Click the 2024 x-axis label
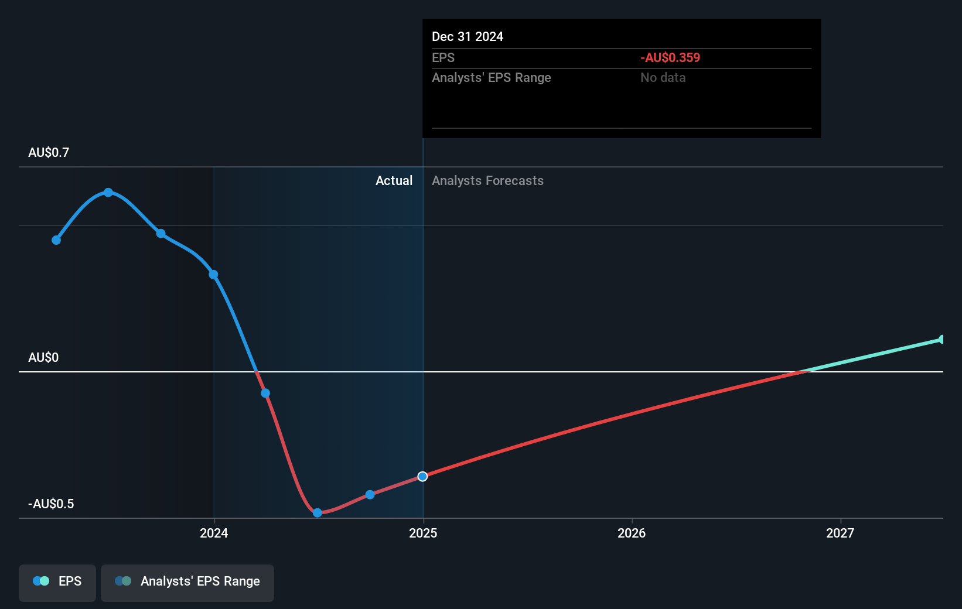This screenshot has width=962, height=609. click(x=214, y=533)
